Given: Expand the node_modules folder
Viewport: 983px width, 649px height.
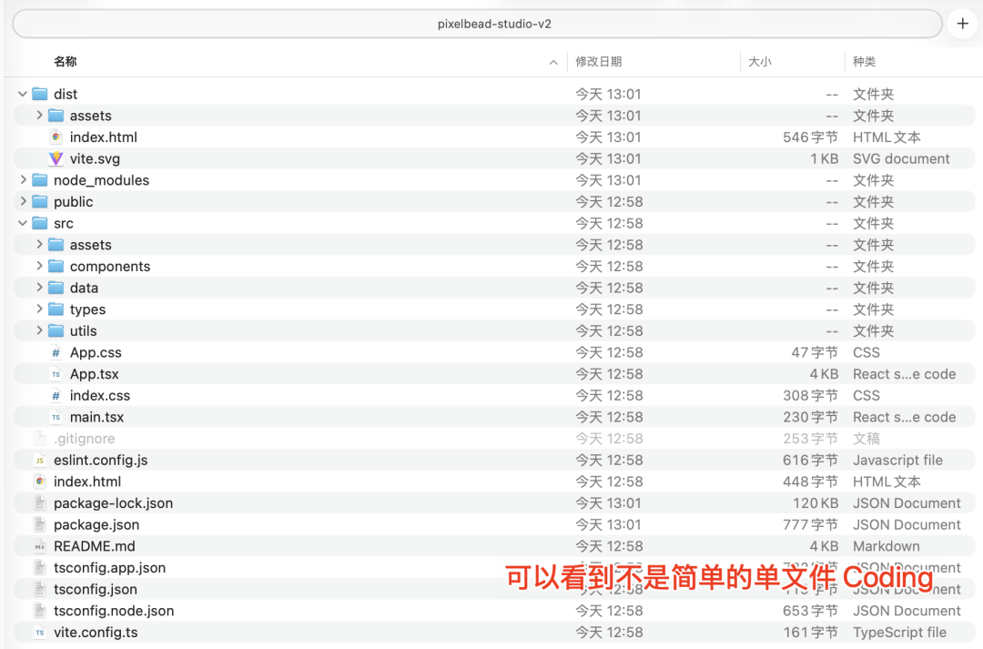Looking at the screenshot, I should tap(23, 180).
